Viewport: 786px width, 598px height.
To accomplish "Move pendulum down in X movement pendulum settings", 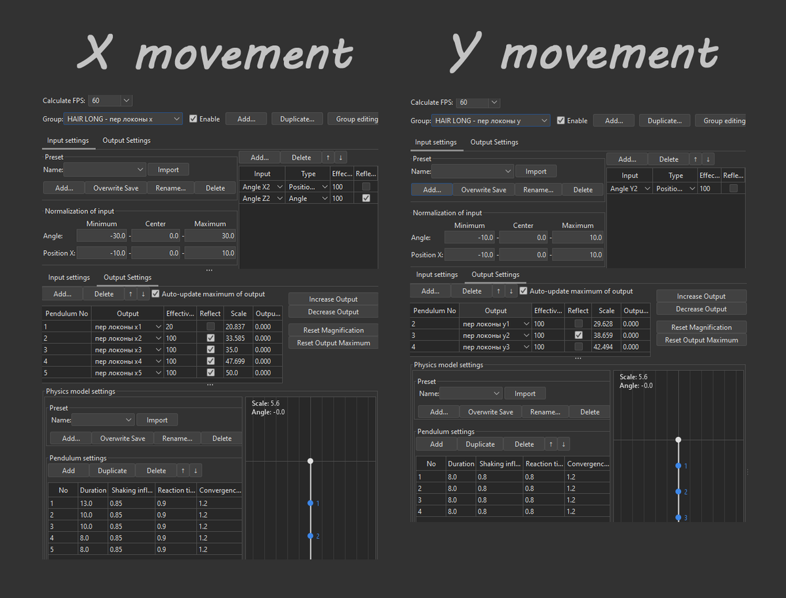I will 196,471.
